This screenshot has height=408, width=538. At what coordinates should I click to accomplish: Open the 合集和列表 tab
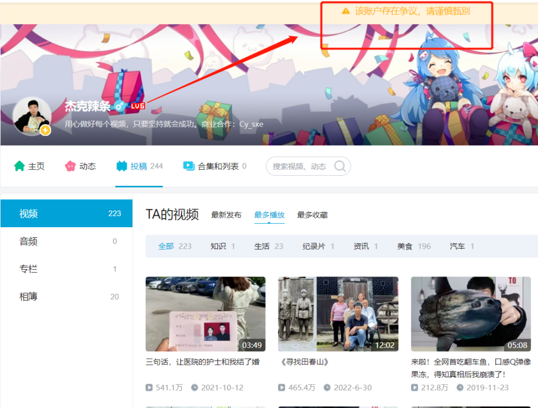[x=215, y=166]
